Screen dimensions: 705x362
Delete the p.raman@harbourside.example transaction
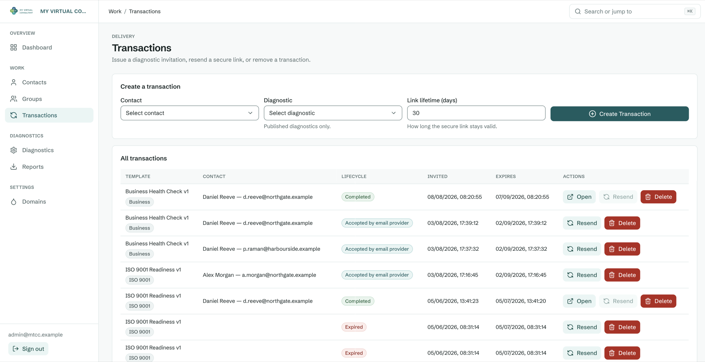(x=622, y=249)
